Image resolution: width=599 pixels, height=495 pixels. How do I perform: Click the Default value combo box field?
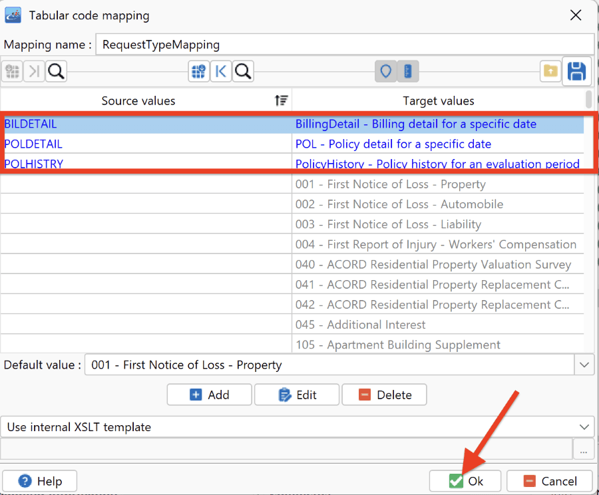point(329,365)
